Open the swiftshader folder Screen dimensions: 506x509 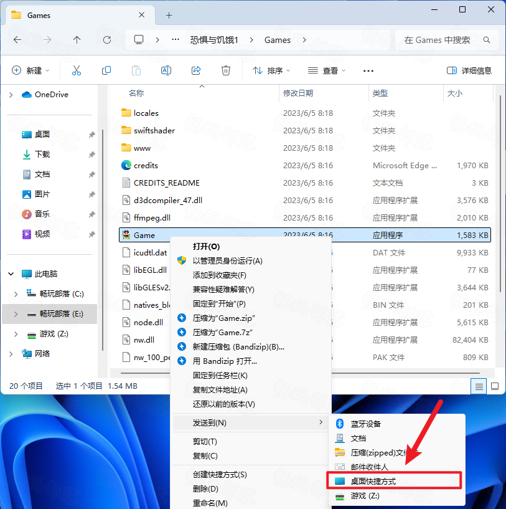[305, 130]
